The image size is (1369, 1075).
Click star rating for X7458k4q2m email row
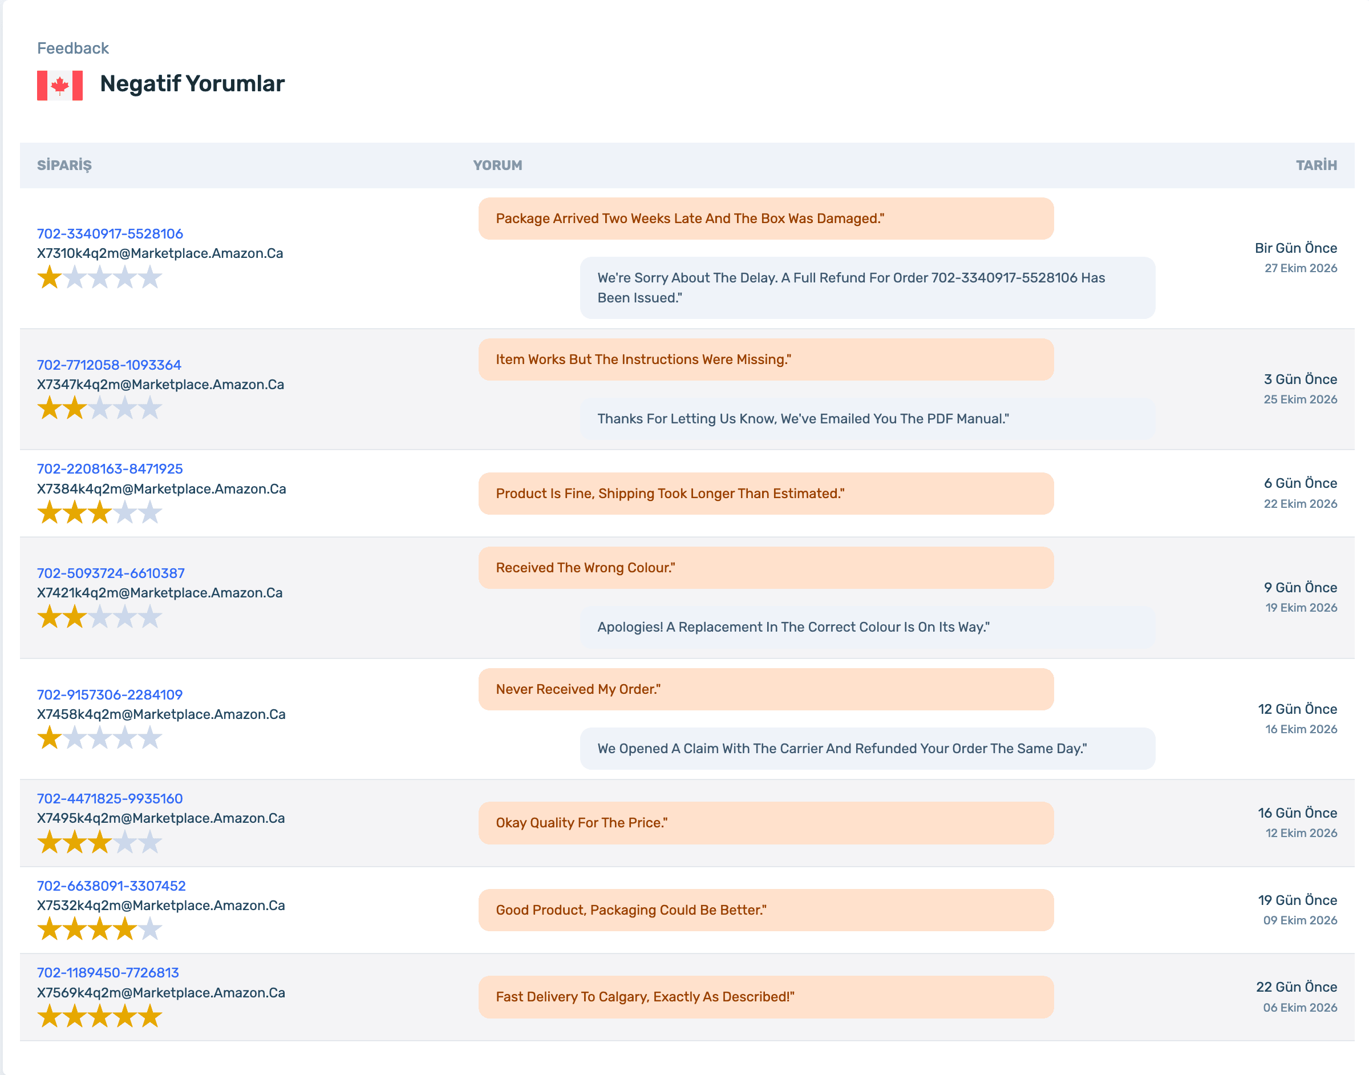pyautogui.click(x=99, y=738)
